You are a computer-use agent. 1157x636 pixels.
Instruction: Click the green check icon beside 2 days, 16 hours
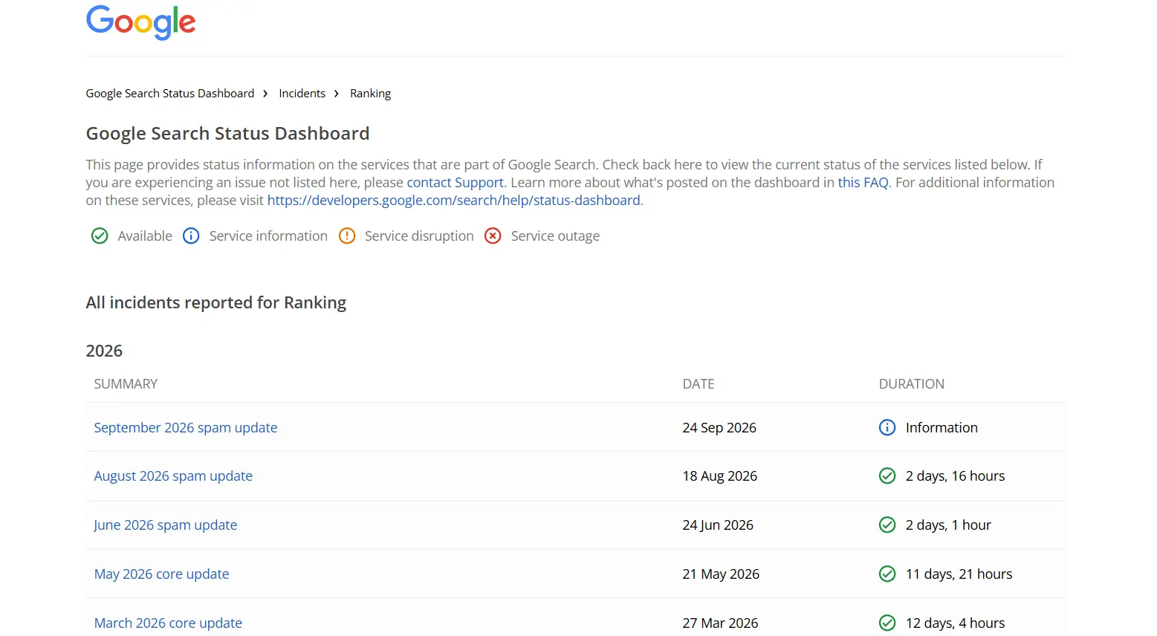coord(887,476)
